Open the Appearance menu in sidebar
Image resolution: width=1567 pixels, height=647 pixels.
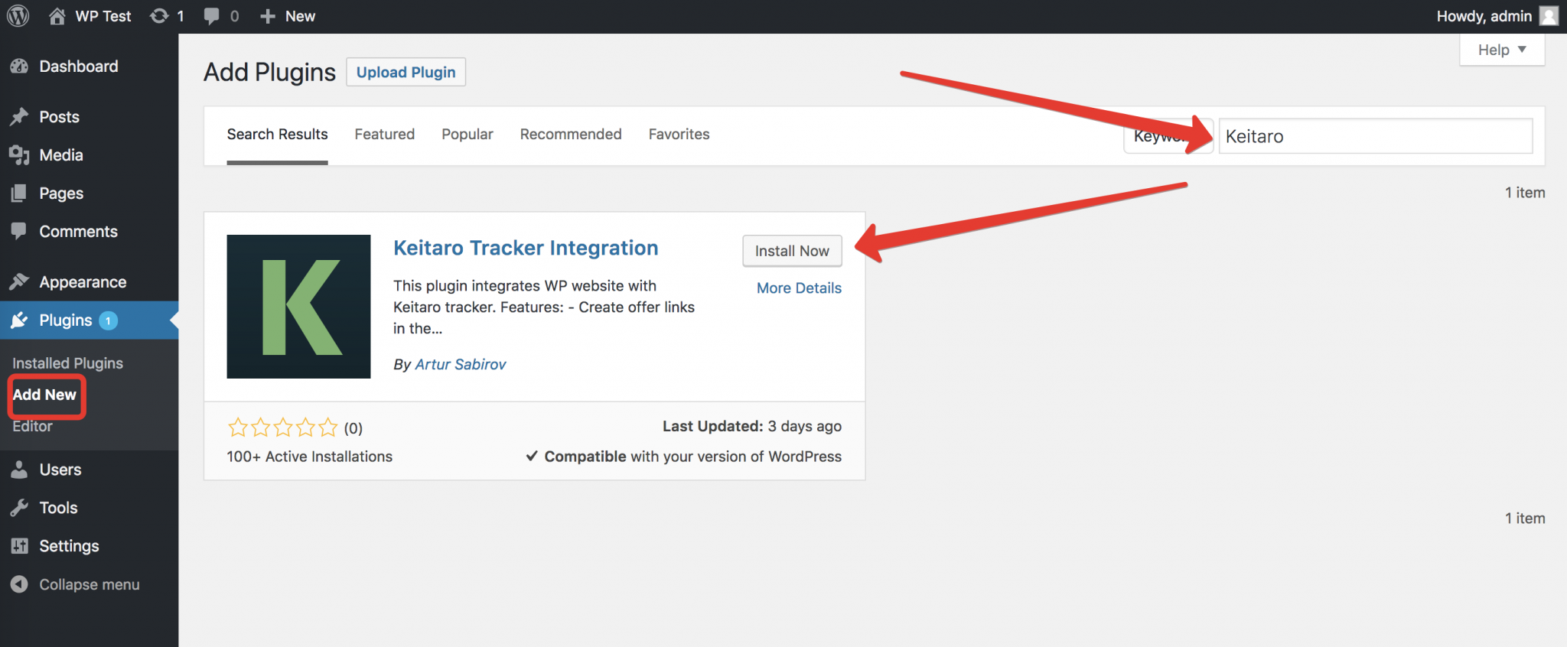tap(83, 282)
